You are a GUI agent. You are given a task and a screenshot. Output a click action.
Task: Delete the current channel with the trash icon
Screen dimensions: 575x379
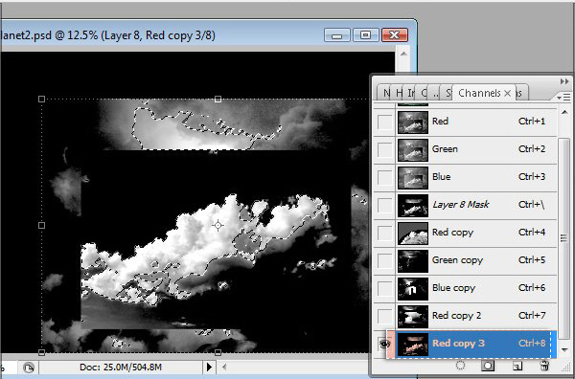tap(545, 366)
